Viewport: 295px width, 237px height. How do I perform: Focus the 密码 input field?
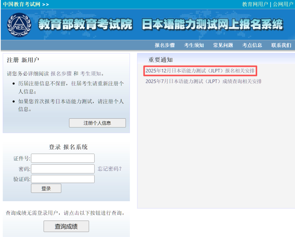click(x=63, y=169)
